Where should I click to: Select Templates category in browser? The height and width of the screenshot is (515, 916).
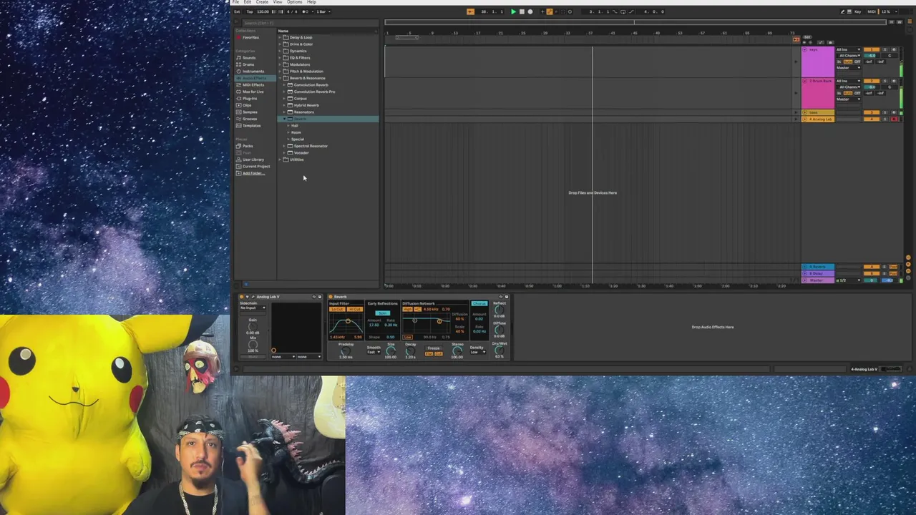pos(251,126)
